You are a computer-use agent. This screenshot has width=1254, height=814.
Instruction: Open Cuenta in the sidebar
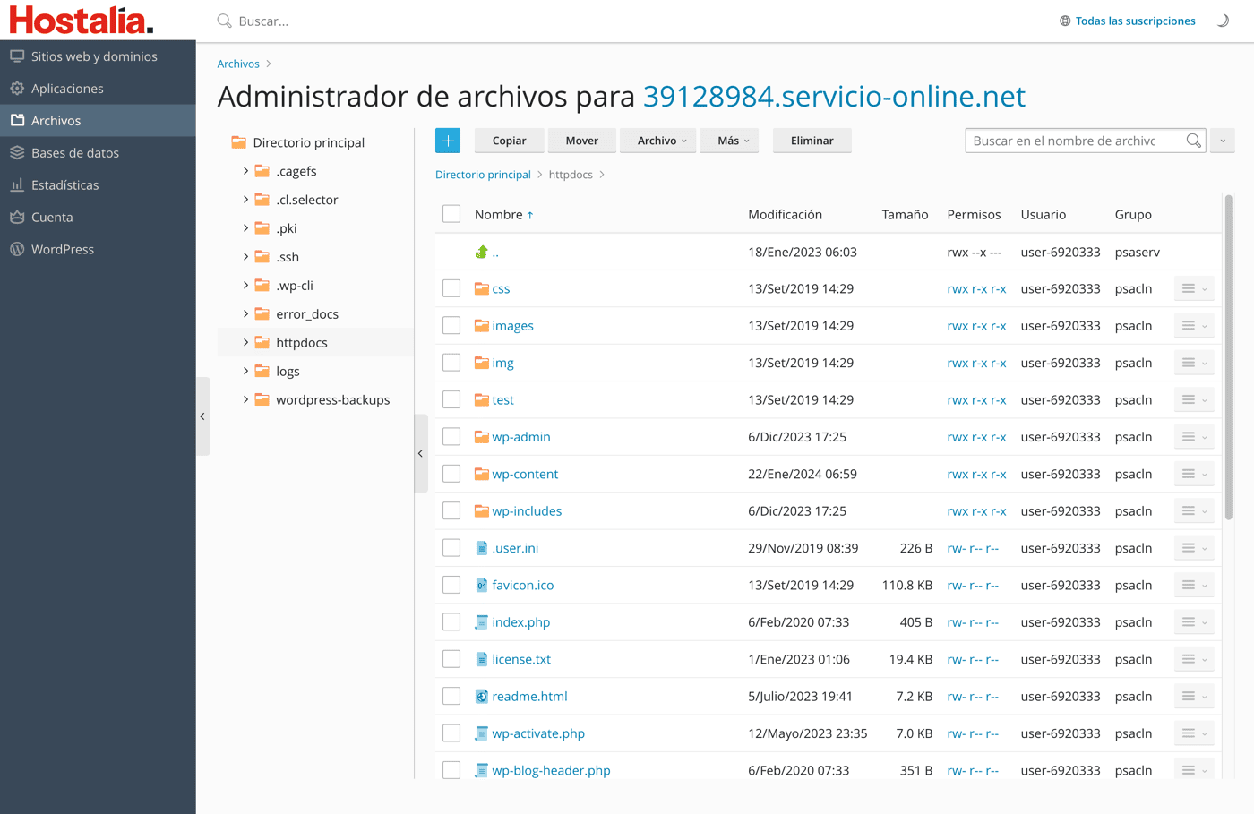coord(98,218)
